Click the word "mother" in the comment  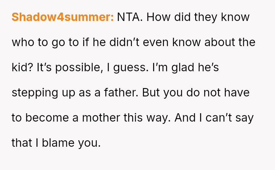pos(101,118)
